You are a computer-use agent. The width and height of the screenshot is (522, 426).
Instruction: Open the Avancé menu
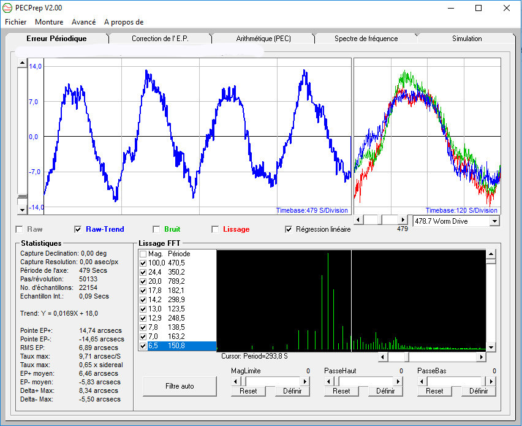83,22
